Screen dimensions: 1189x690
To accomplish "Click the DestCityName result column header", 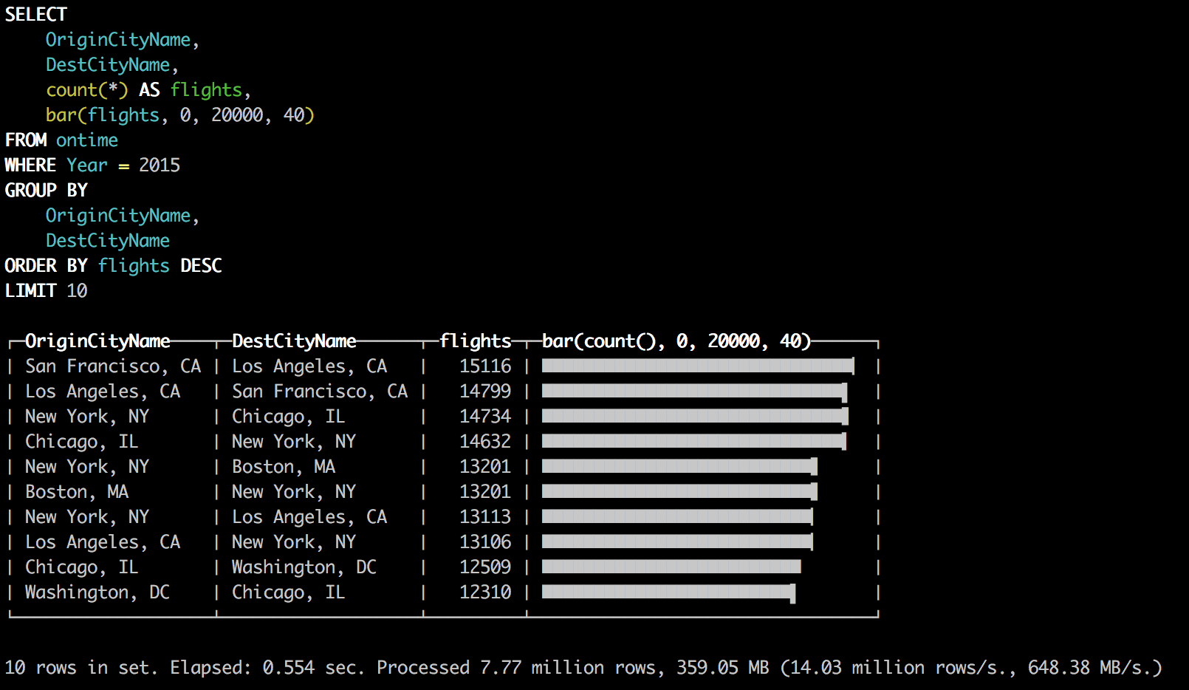I will coord(294,341).
